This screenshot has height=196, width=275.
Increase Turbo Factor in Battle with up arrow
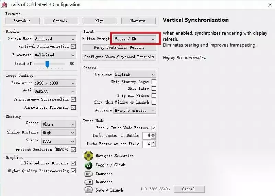click(153, 134)
